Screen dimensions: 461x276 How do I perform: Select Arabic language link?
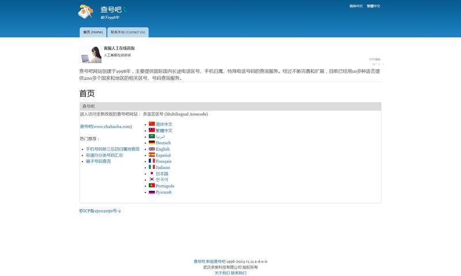[160, 137]
